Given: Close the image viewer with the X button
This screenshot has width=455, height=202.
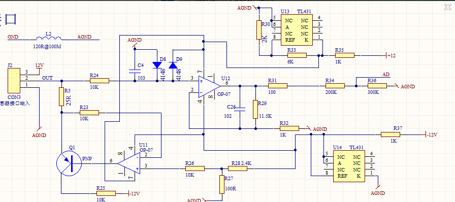Looking at the screenshot, I should [x=448, y=7].
